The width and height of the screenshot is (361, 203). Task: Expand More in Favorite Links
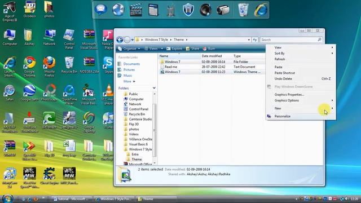pos(129,81)
